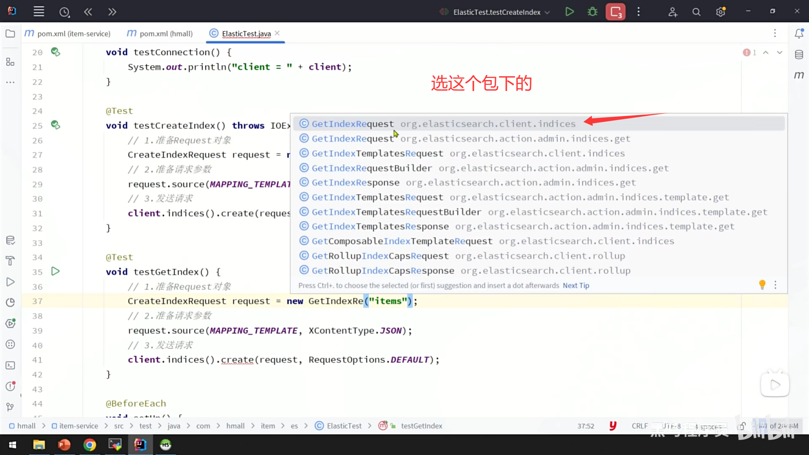Open the Project folder tool window
The width and height of the screenshot is (809, 455).
pyautogui.click(x=10, y=33)
